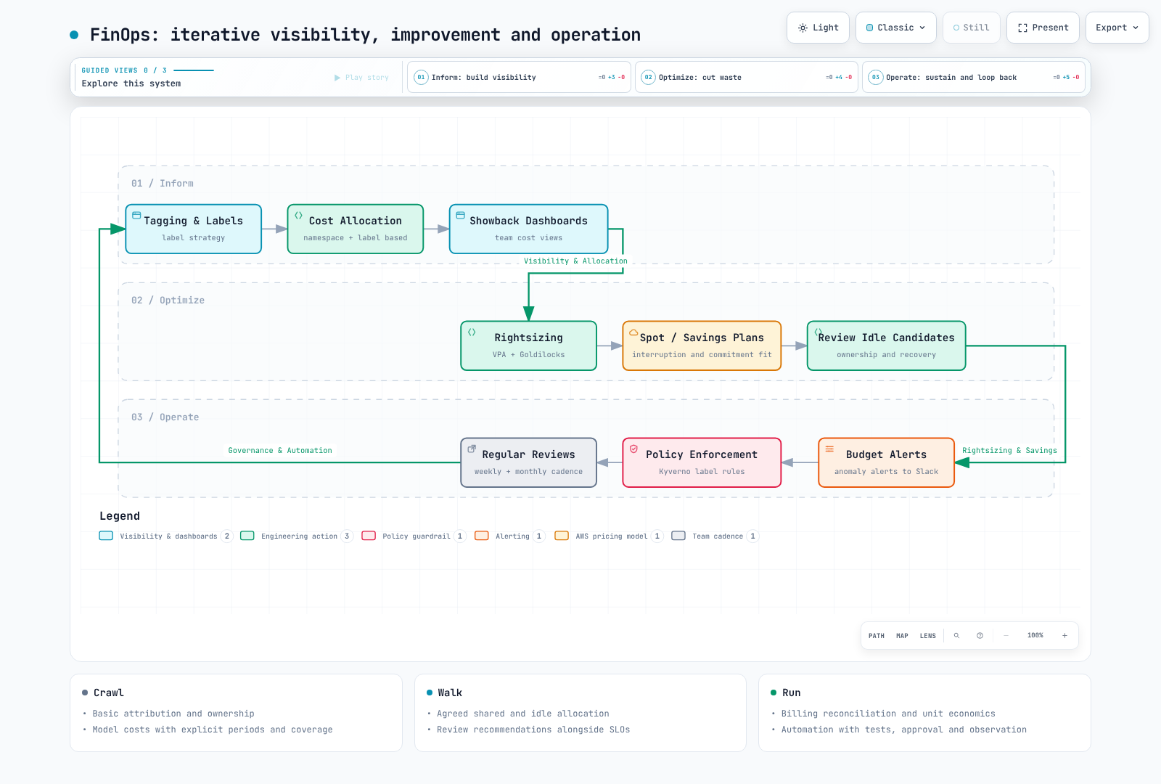Click the Crawl card heading
The width and height of the screenshot is (1161, 784).
pos(109,693)
